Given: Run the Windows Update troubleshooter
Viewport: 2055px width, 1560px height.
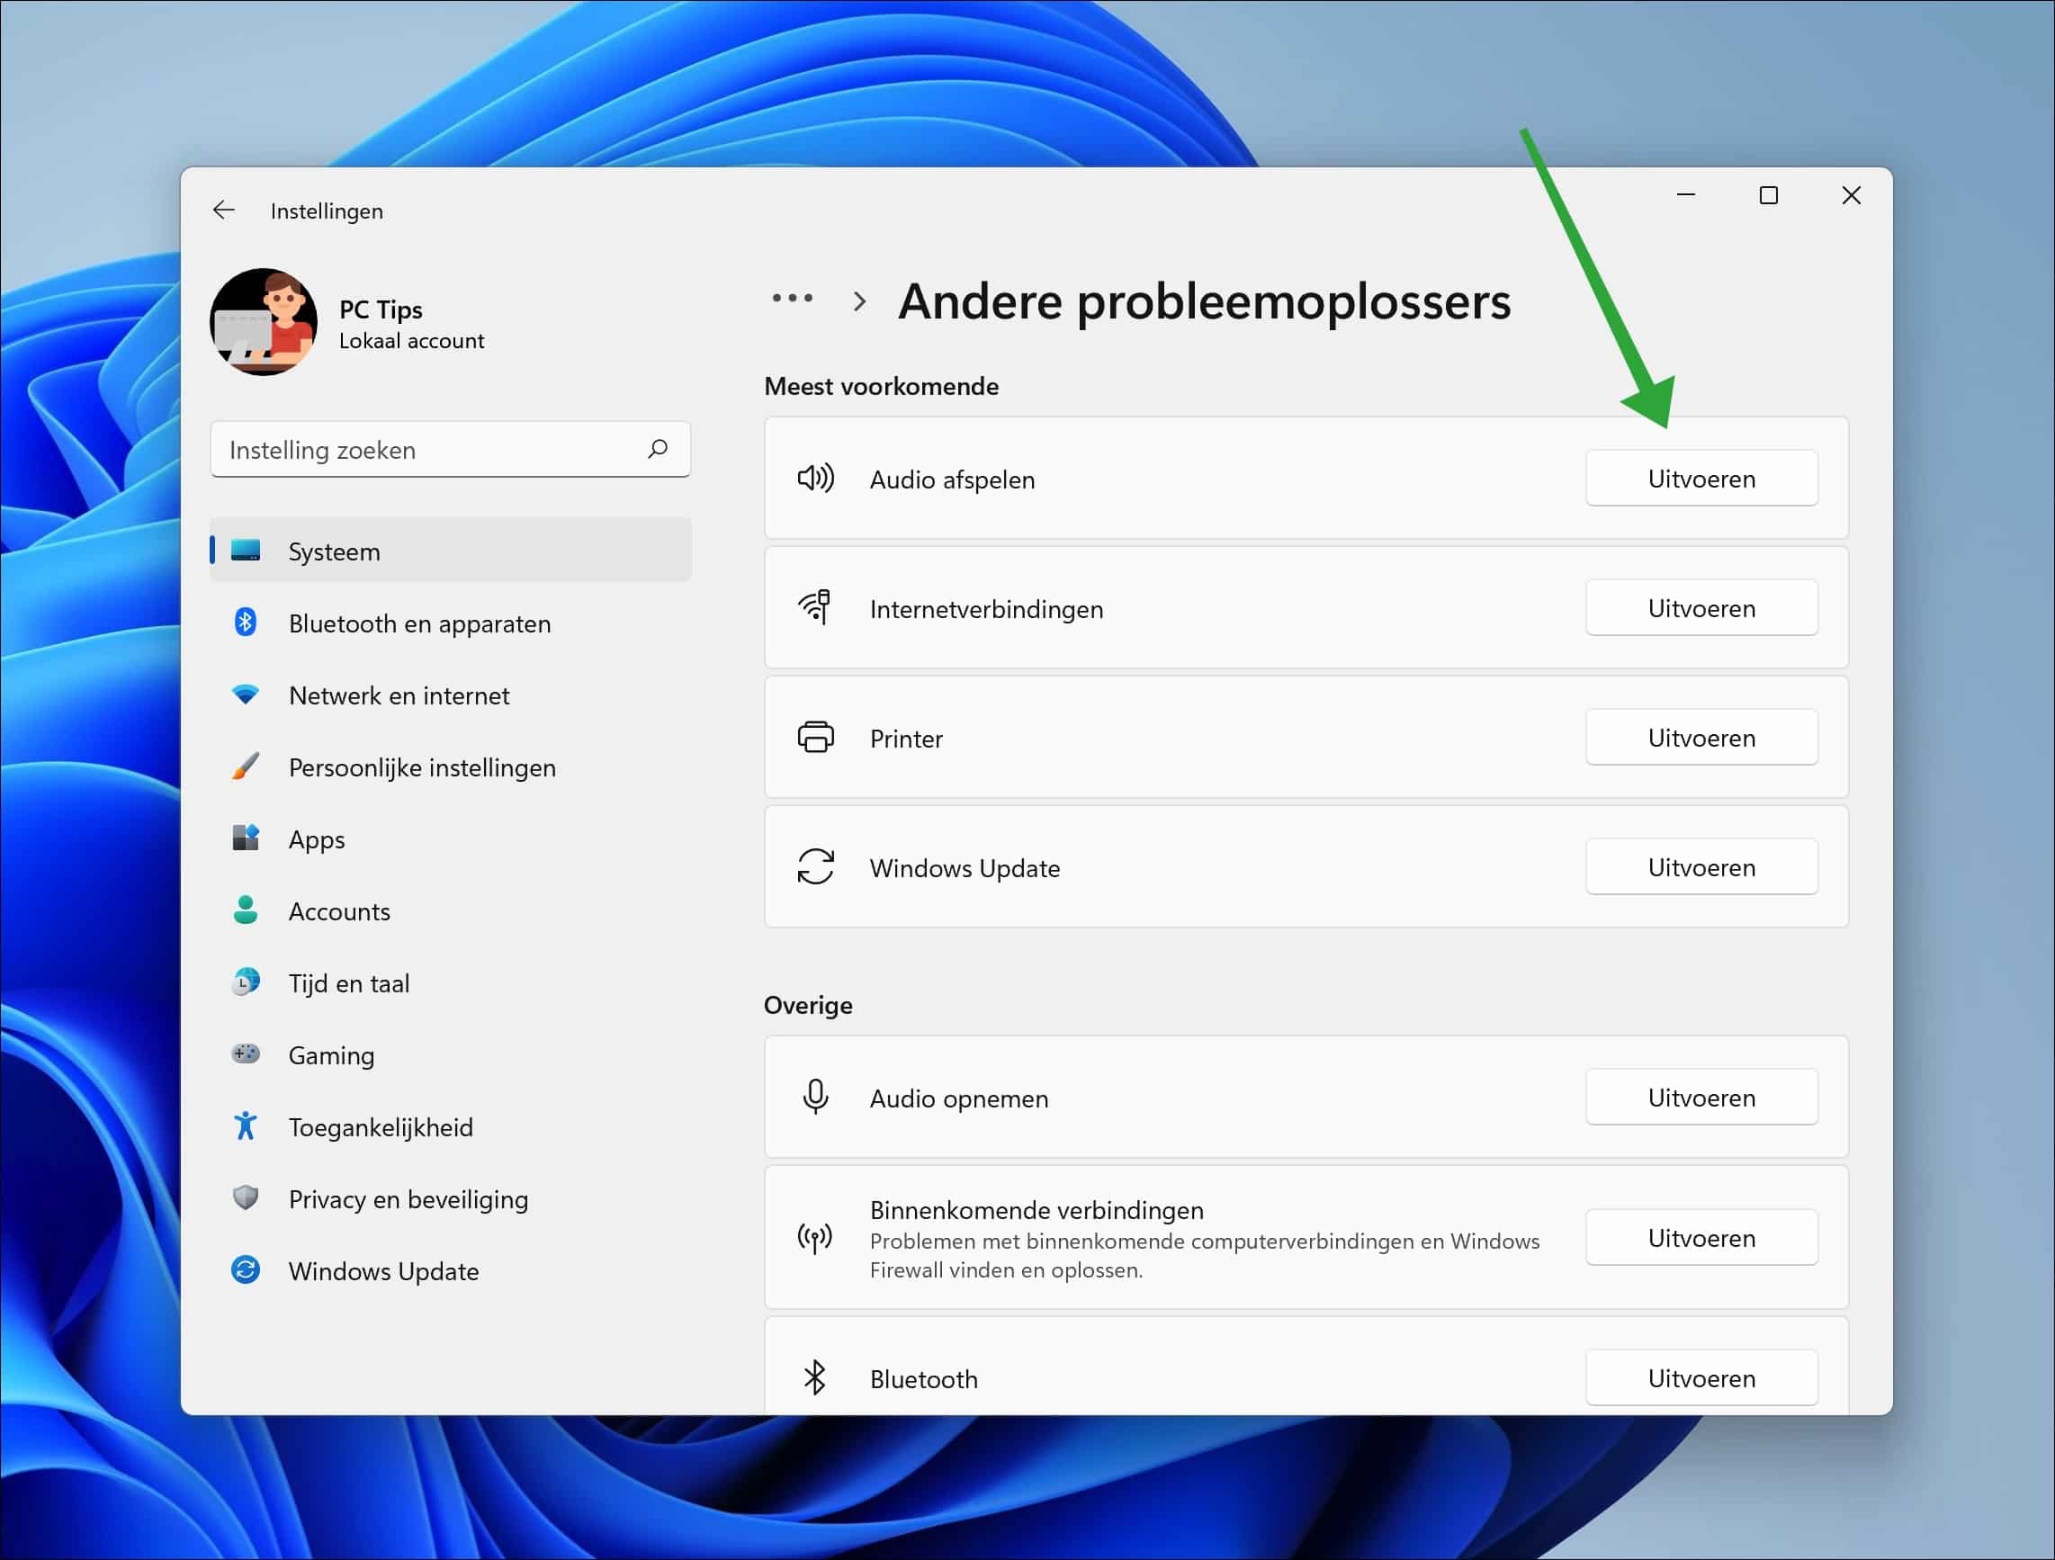Looking at the screenshot, I should (1701, 867).
